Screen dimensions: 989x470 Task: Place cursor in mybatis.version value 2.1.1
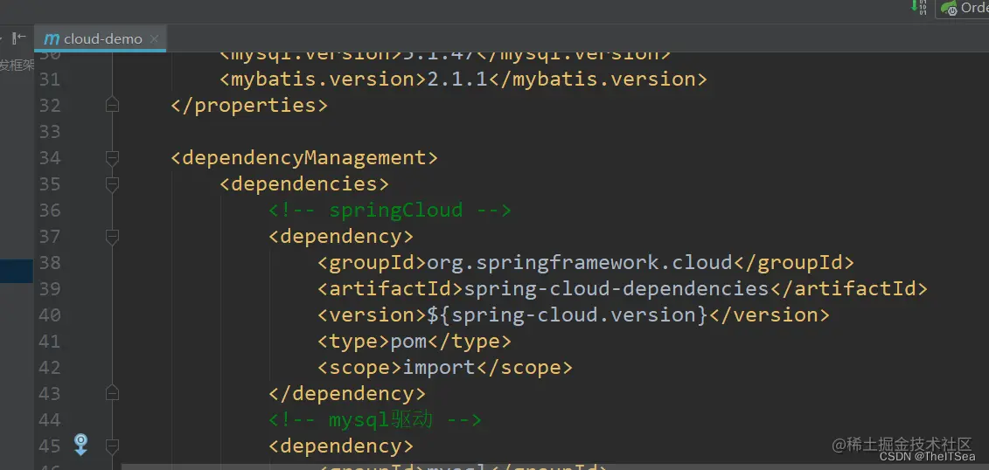click(x=457, y=79)
